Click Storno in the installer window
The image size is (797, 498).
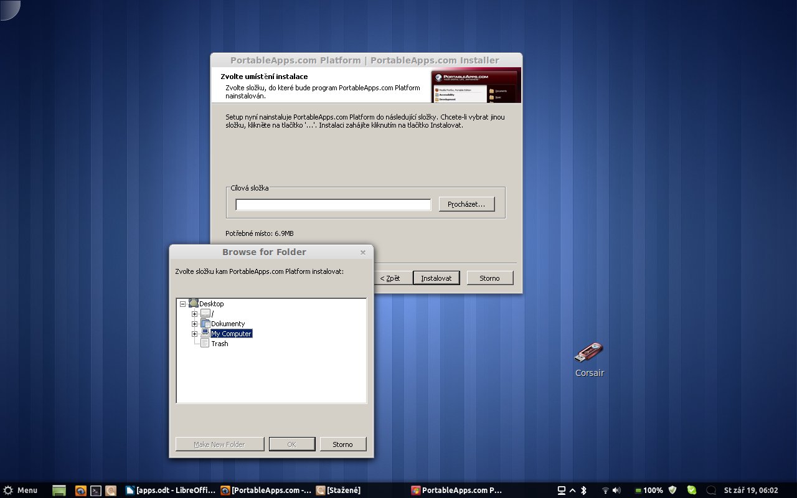coord(490,278)
